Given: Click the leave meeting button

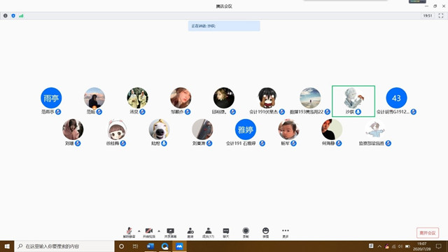Looking at the screenshot, I should point(428,233).
